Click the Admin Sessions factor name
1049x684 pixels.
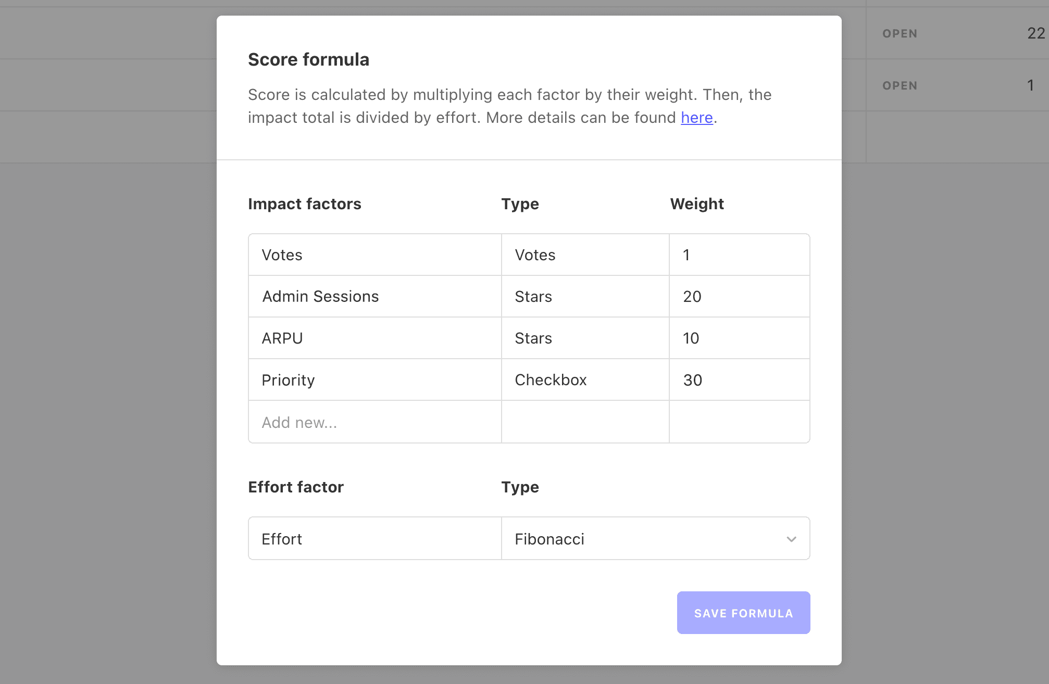pyautogui.click(x=374, y=296)
